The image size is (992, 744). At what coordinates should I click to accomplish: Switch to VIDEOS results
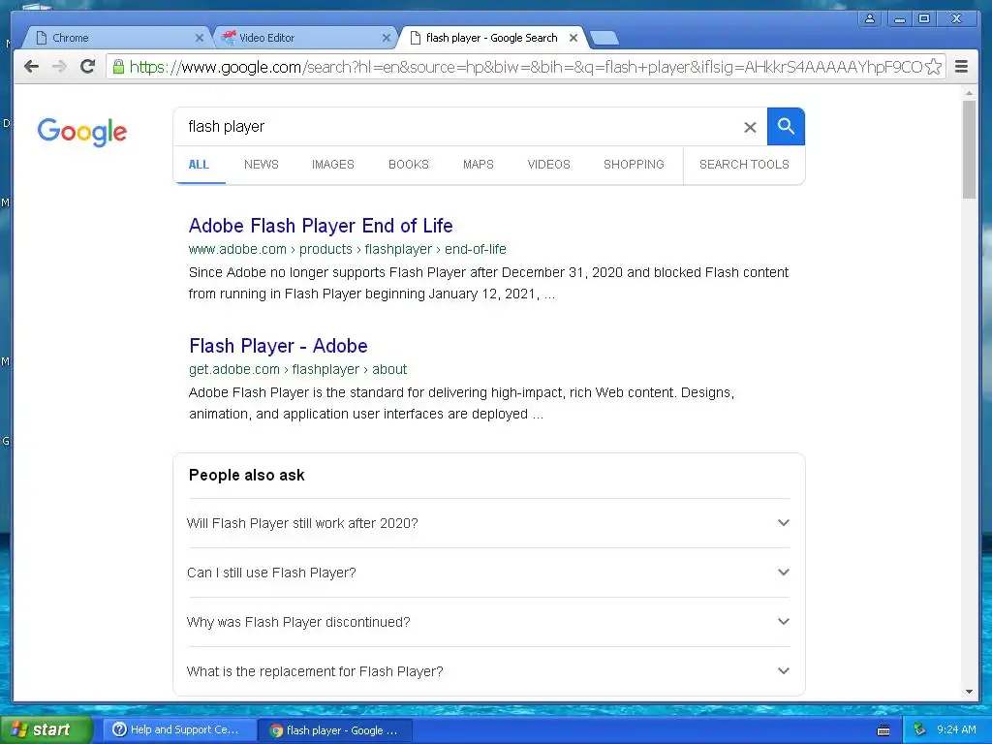point(549,165)
